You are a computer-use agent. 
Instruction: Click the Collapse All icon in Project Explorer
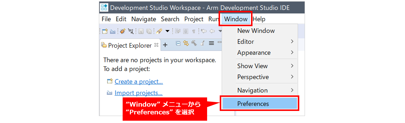pos(178,43)
